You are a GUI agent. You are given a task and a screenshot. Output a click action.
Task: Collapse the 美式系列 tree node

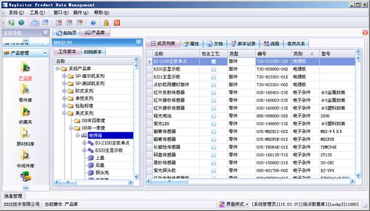(64, 113)
